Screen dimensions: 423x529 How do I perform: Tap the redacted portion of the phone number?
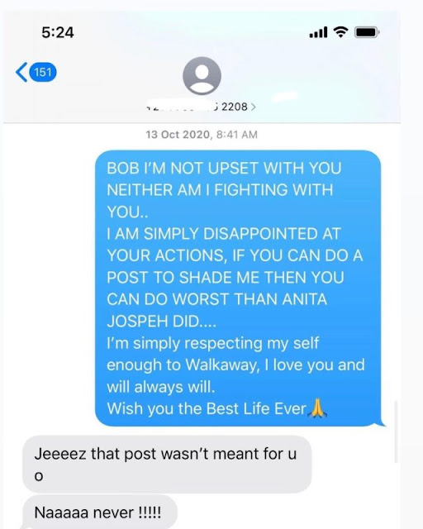click(182, 106)
